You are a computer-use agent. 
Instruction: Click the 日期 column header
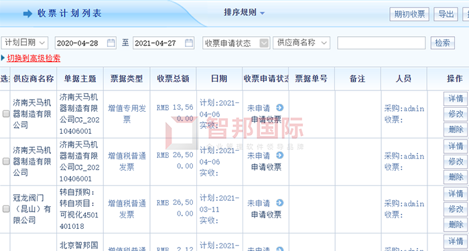(x=219, y=78)
